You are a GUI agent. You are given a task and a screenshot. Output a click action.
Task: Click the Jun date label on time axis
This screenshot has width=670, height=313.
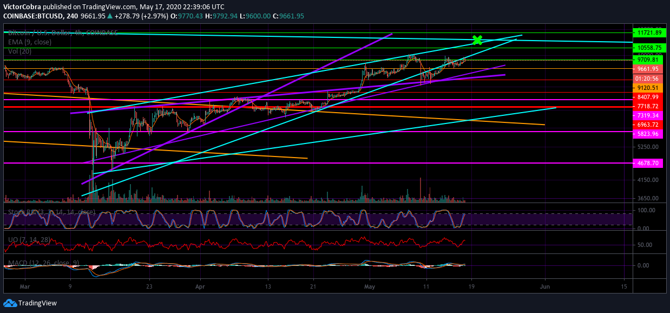[546, 286]
